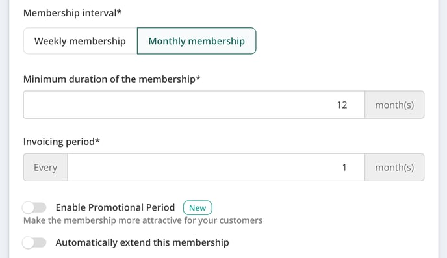This screenshot has height=258, width=447.
Task: Click the value 12 in duration field
Action: (342, 105)
